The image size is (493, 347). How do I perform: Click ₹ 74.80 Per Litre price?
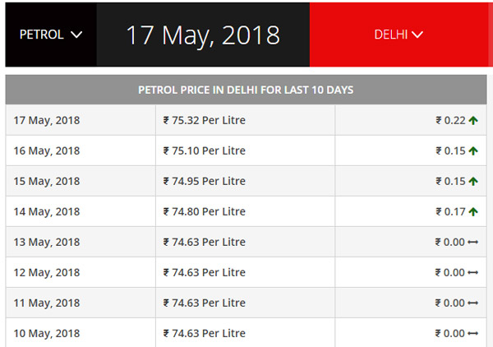pyautogui.click(x=204, y=211)
